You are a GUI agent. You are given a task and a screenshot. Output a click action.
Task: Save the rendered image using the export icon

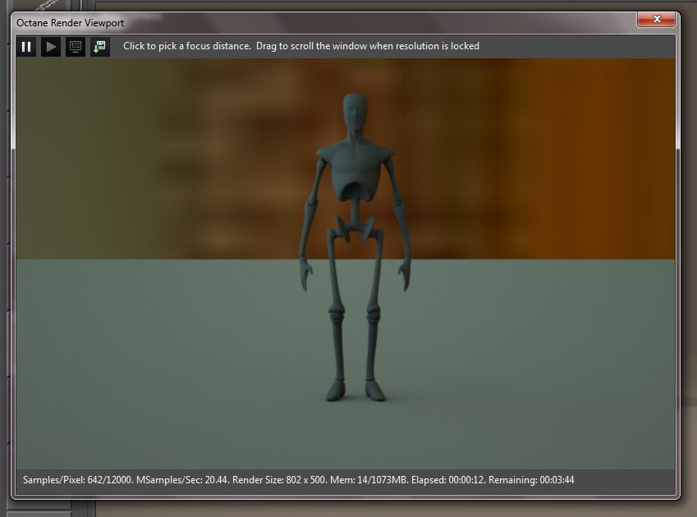point(99,46)
